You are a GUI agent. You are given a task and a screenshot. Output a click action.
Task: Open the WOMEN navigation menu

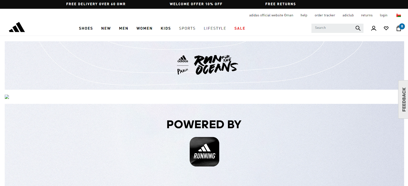coord(144,28)
